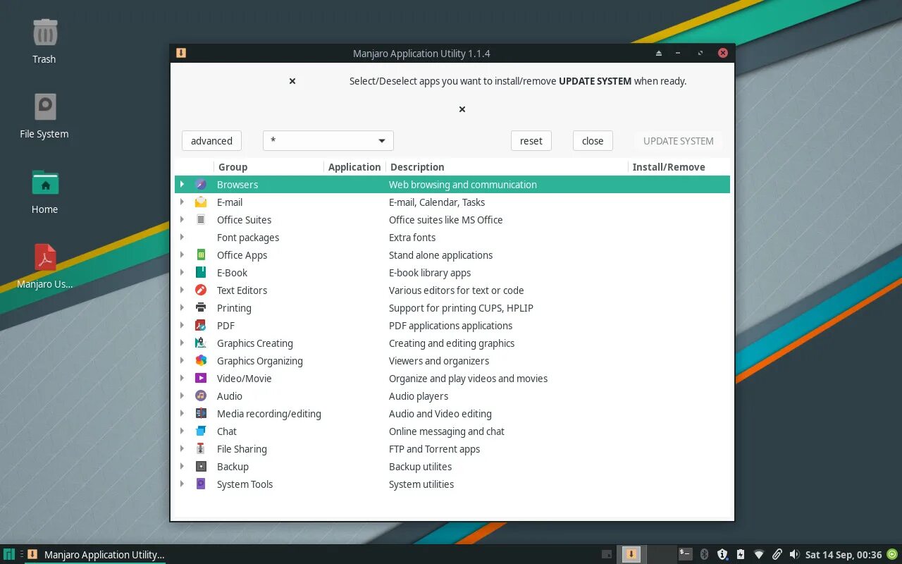The width and height of the screenshot is (902, 564).
Task: Click the Text Editors red pencil icon
Action: coord(201,290)
